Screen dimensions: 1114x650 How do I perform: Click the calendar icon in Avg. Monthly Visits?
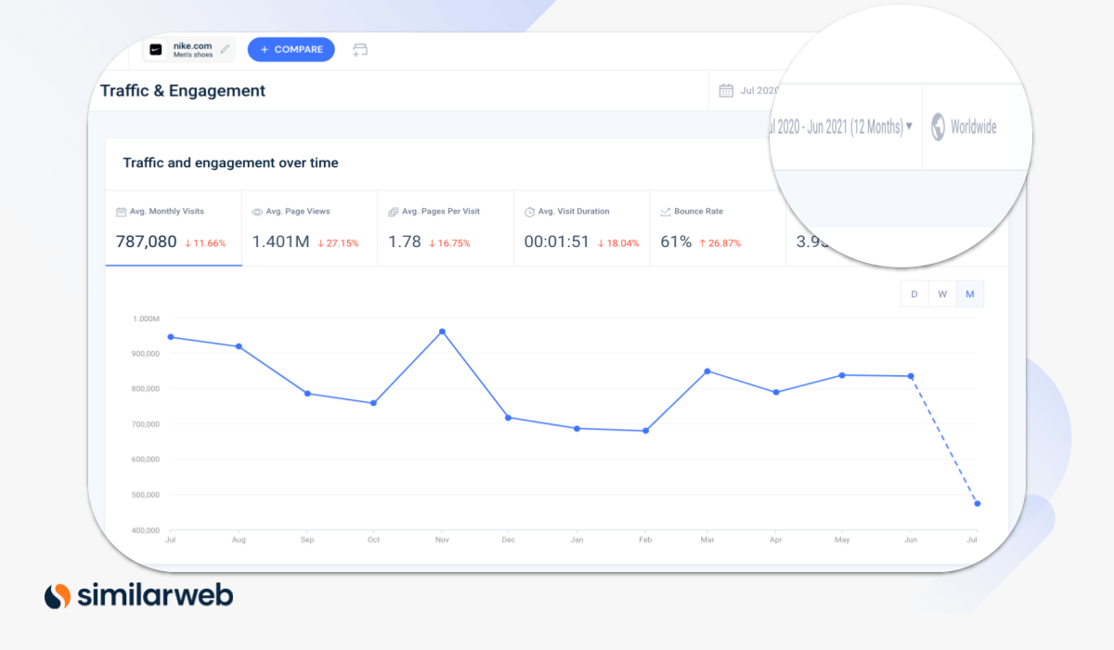click(x=121, y=212)
